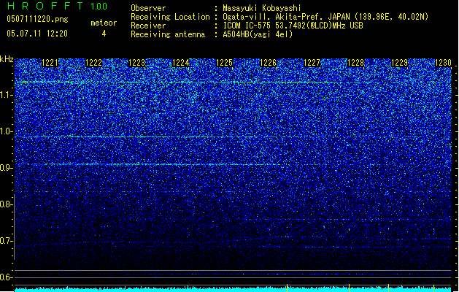Click the 1224 time marker

point(181,63)
